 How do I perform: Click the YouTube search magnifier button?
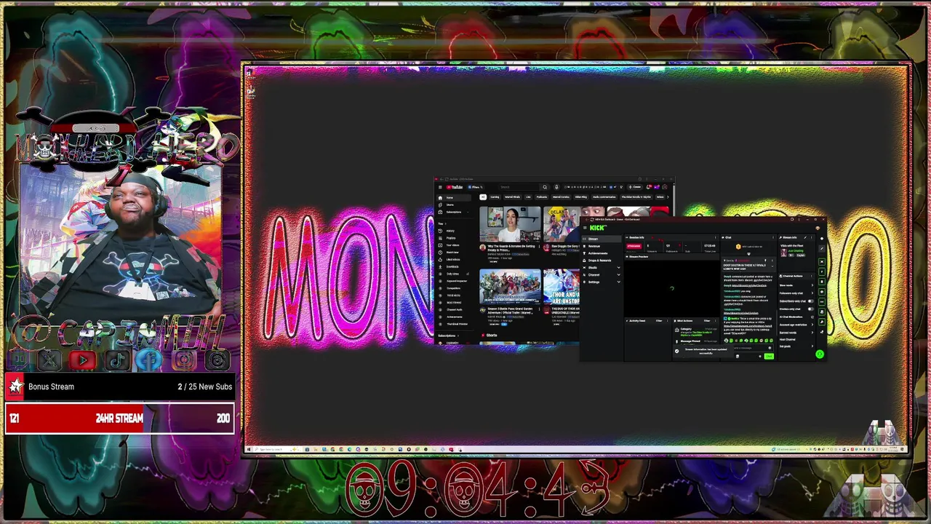(545, 187)
